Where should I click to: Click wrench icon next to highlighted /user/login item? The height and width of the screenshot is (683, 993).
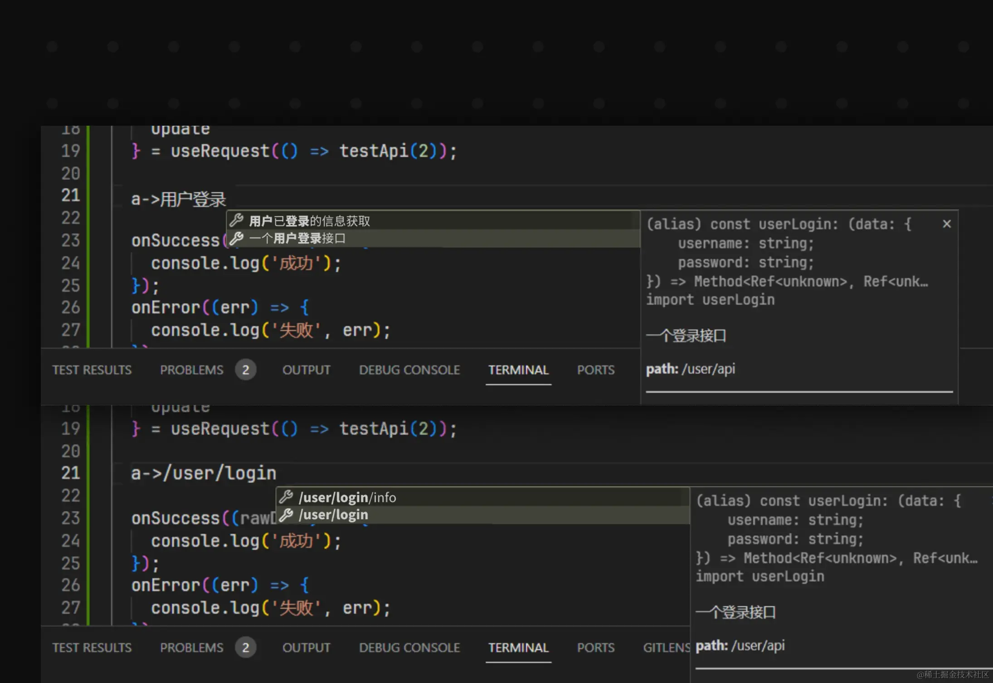286,515
